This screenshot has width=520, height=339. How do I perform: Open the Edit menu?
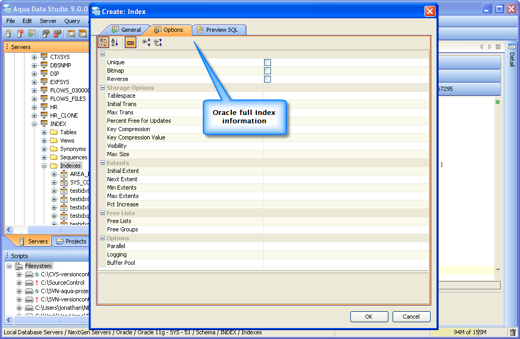27,21
